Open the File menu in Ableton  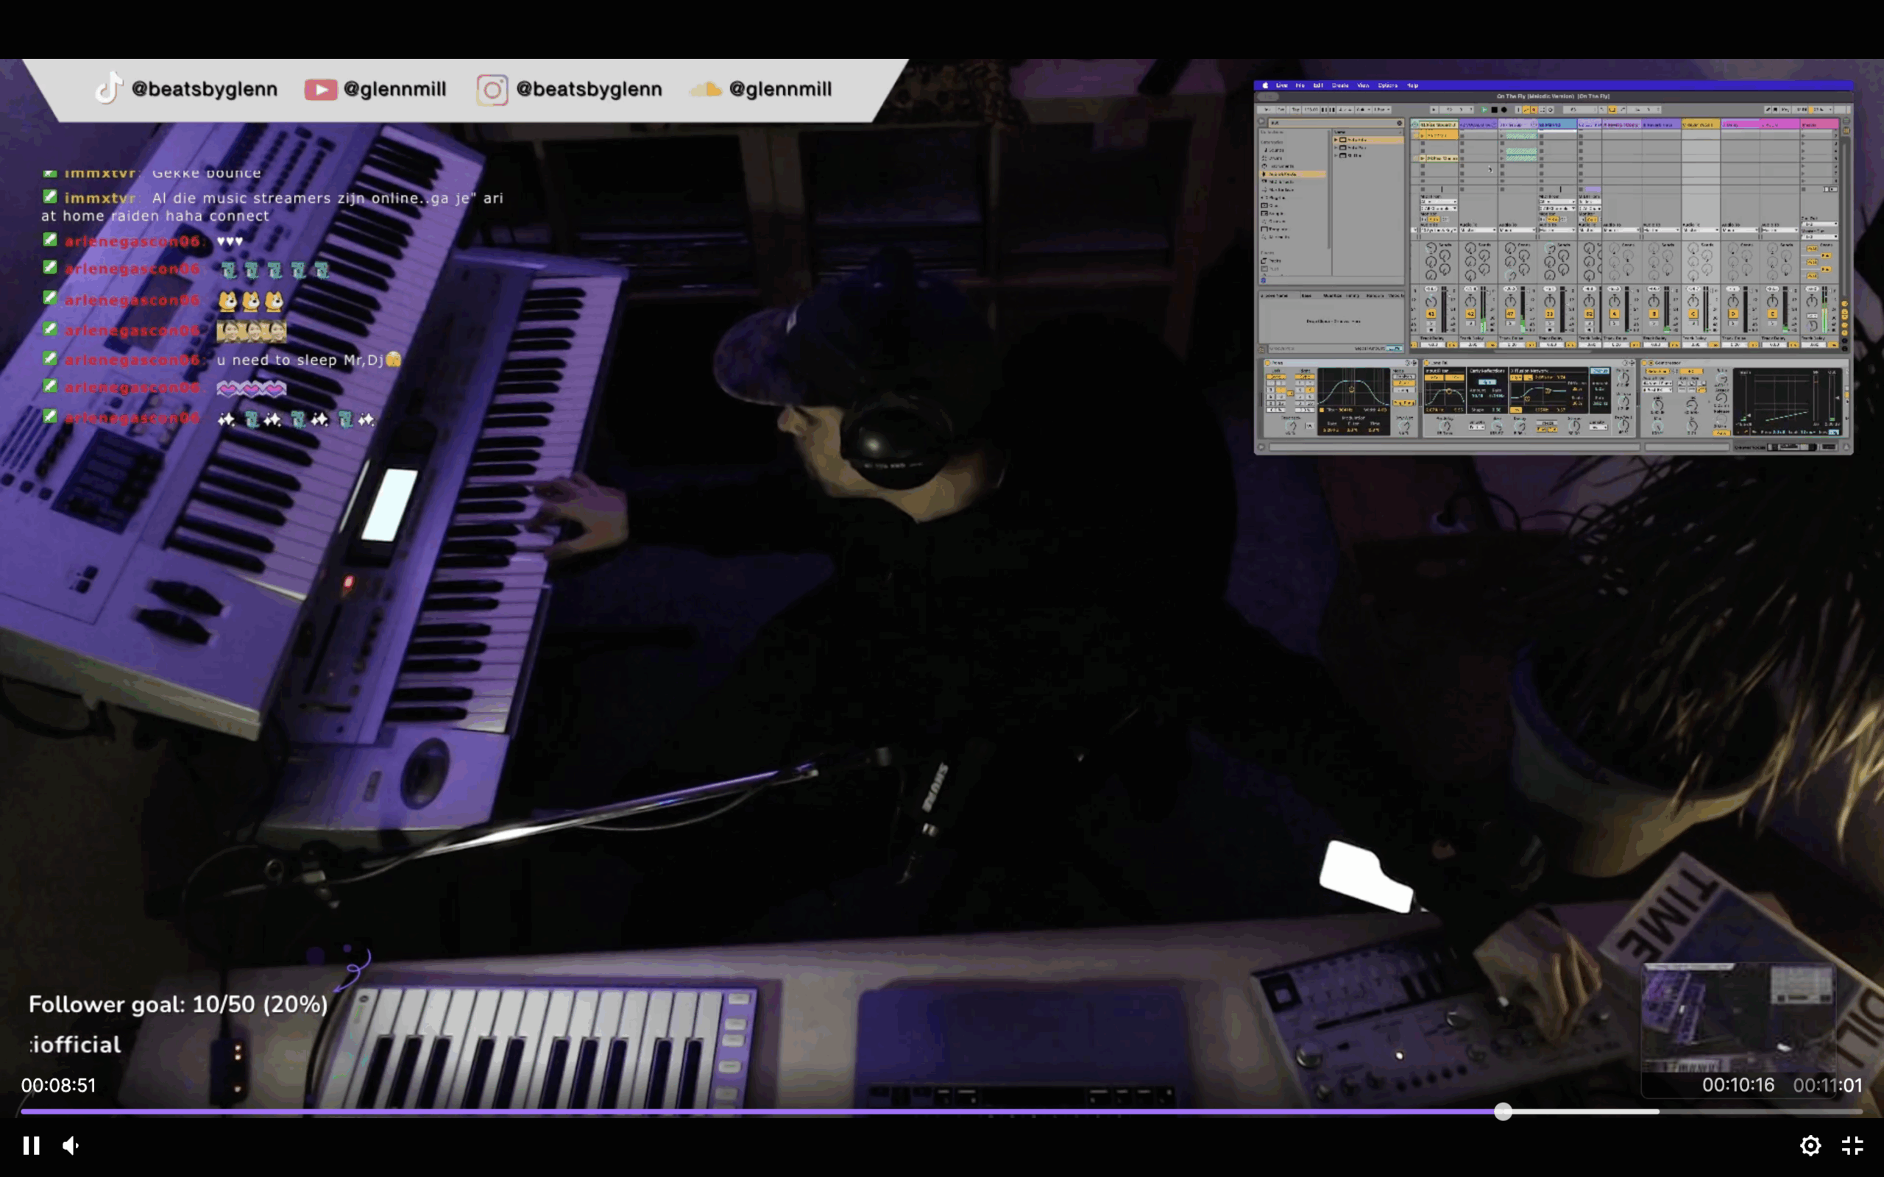tap(1300, 85)
